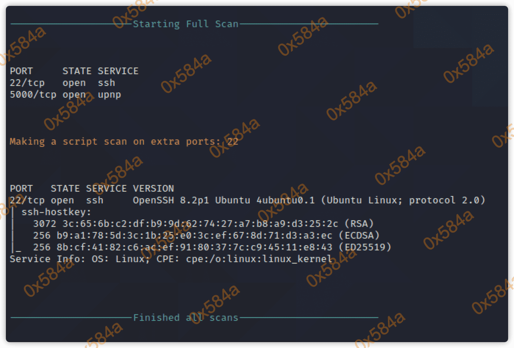Click the "Starting Full Scan" header text
Image resolution: width=514 pixels, height=348 pixels.
point(185,24)
